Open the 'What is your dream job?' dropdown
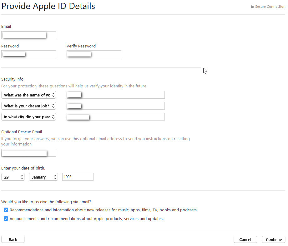The image size is (288, 246). 28,106
